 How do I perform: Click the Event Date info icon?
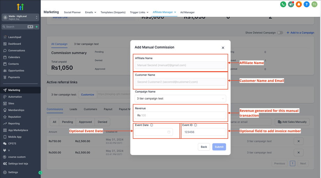[151, 125]
